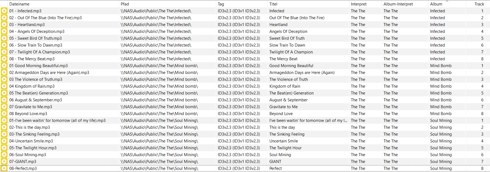Sort the list by the Album column header

coord(436,4)
